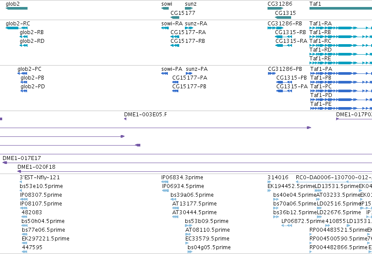Select the glob2 gene feature bar
Viewport: 372px width, 254px height.
pyautogui.click(x=17, y=8)
